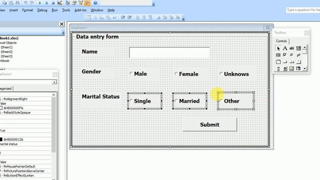320x180 pixels.
Task: Switch to the Controls tab in Toolbox
Action: 281,41
